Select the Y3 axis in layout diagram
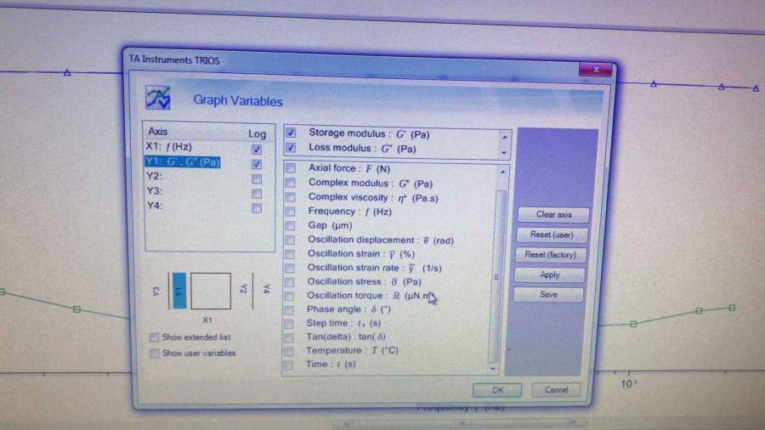 point(156,291)
